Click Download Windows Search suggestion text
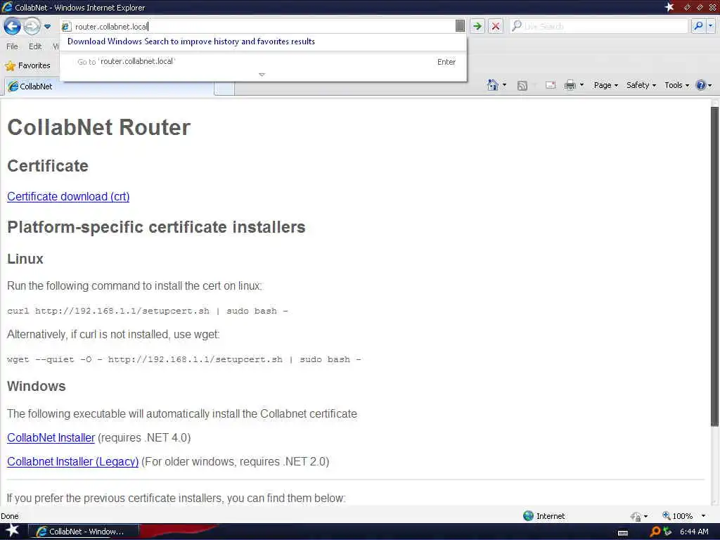 tap(191, 41)
